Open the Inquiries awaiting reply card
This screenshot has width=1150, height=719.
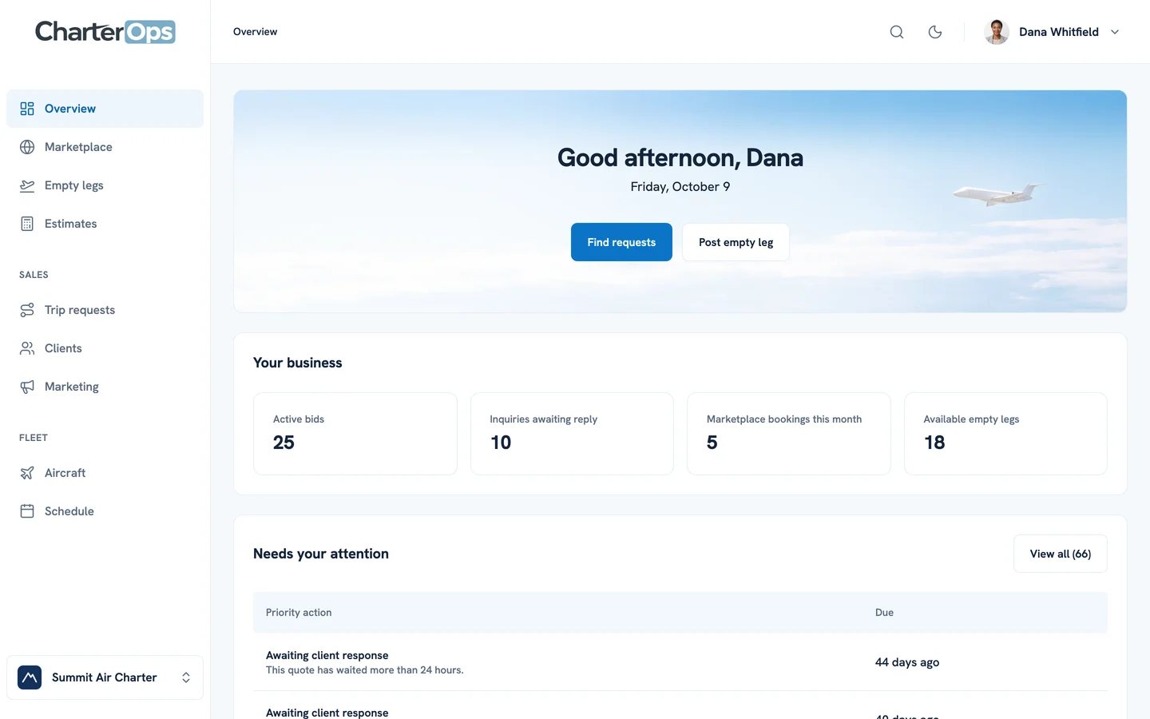(572, 434)
